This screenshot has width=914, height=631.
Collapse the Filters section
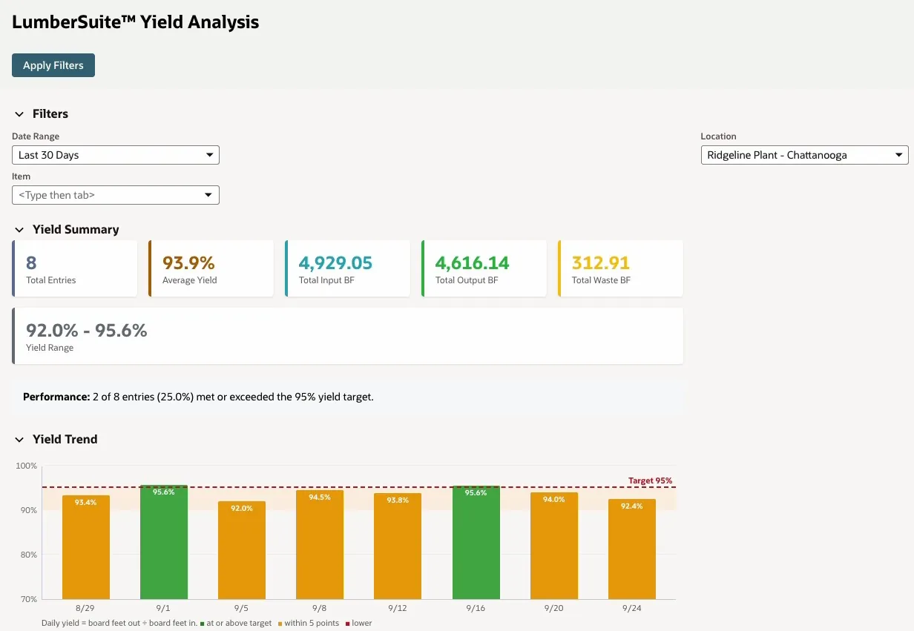(x=19, y=114)
